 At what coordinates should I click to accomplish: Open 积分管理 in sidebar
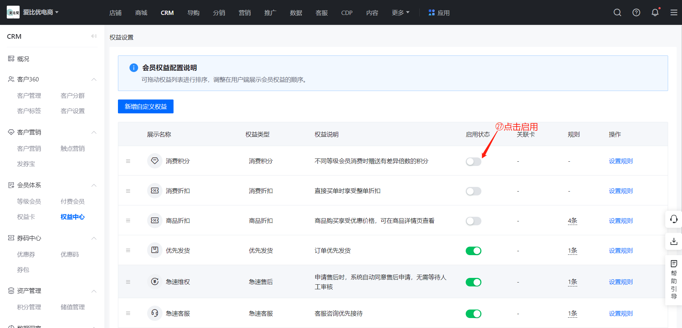point(29,307)
